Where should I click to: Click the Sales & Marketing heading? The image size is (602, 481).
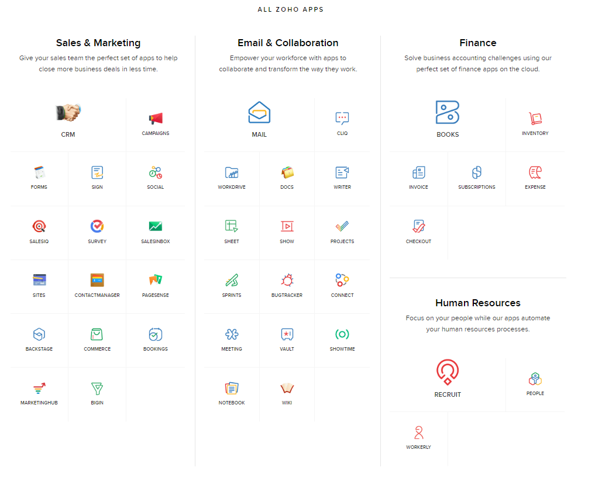[98, 43]
